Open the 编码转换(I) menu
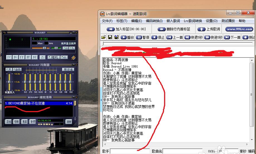The width and height of the screenshot is (256, 154). 154,21
